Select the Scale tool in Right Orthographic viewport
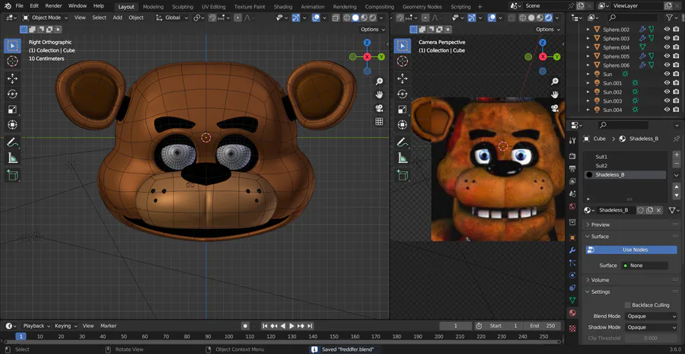Screen dimensions: 685x354 tap(12, 110)
